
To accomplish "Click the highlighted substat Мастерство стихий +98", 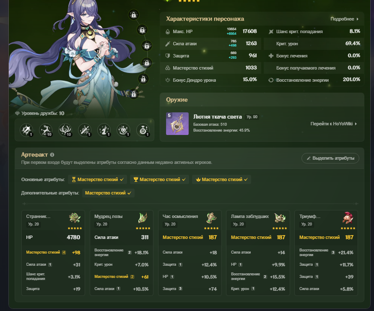I will 53,253.
